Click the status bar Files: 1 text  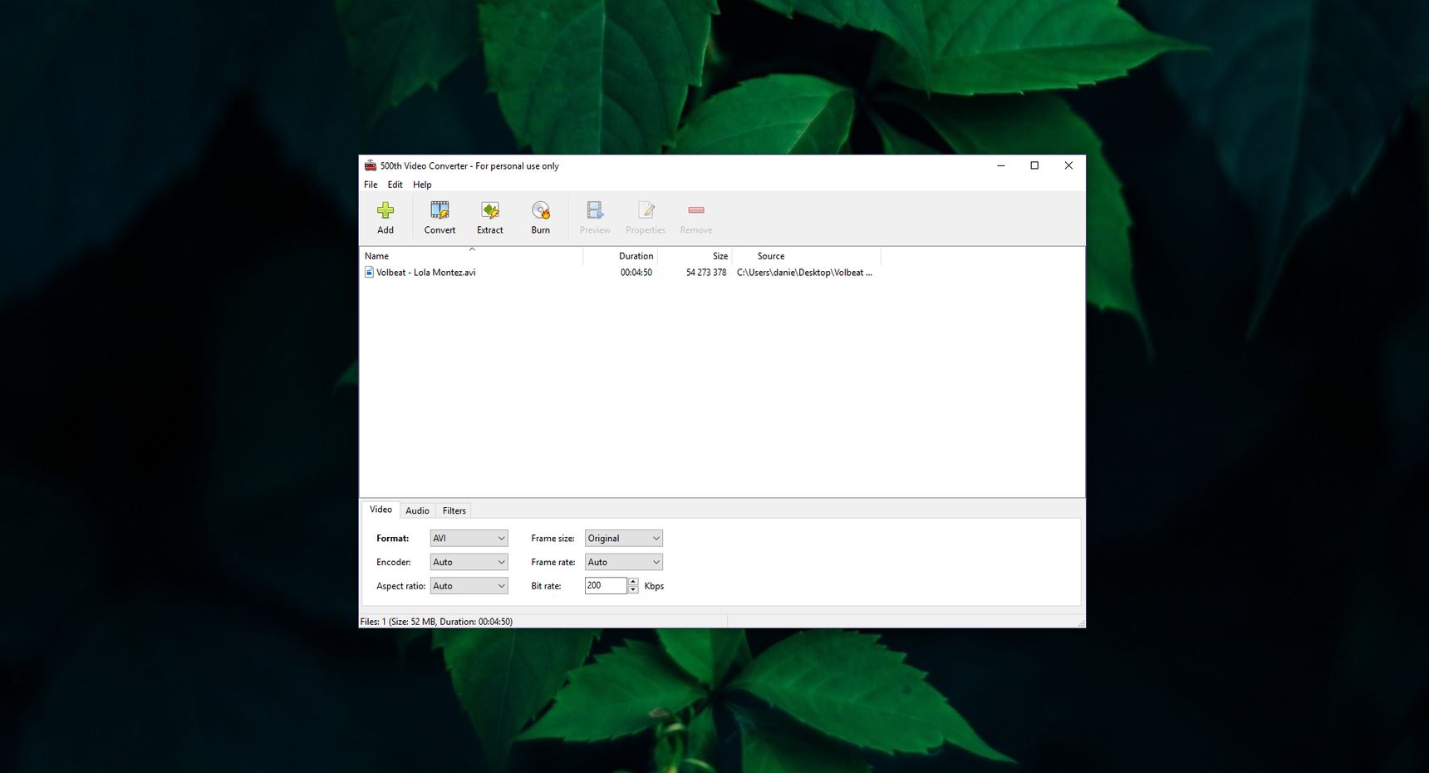(436, 622)
